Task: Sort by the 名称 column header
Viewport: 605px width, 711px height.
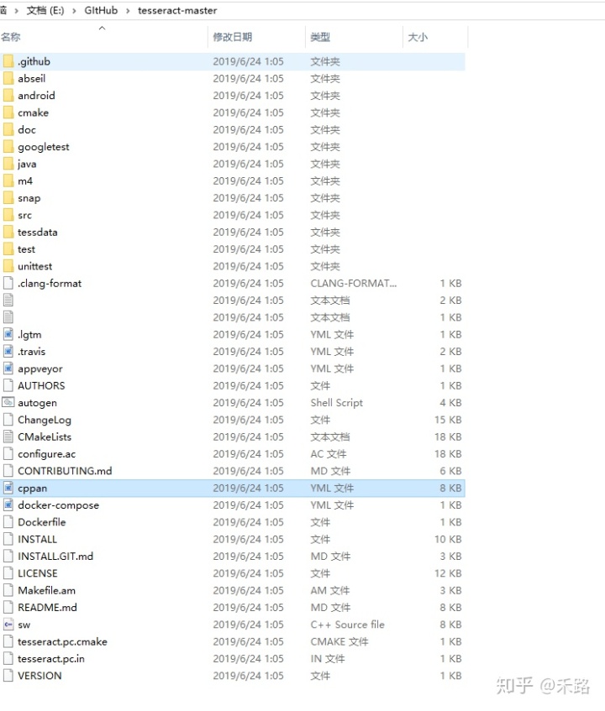Action: [x=10, y=37]
